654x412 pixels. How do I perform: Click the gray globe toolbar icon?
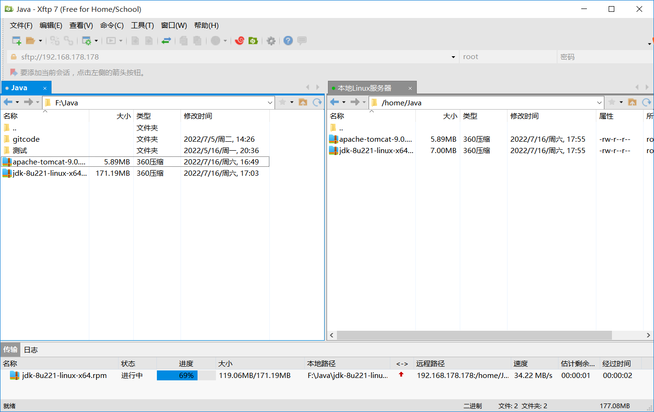coord(215,41)
